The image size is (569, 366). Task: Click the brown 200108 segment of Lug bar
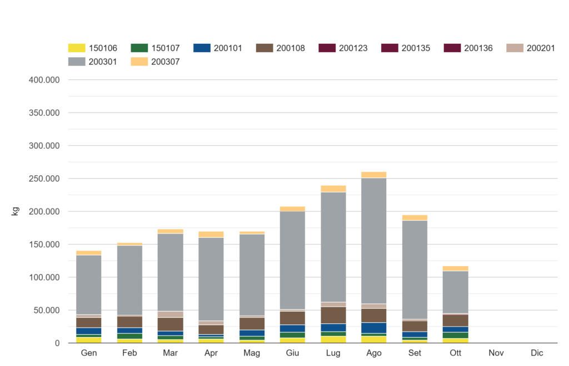pyautogui.click(x=333, y=316)
